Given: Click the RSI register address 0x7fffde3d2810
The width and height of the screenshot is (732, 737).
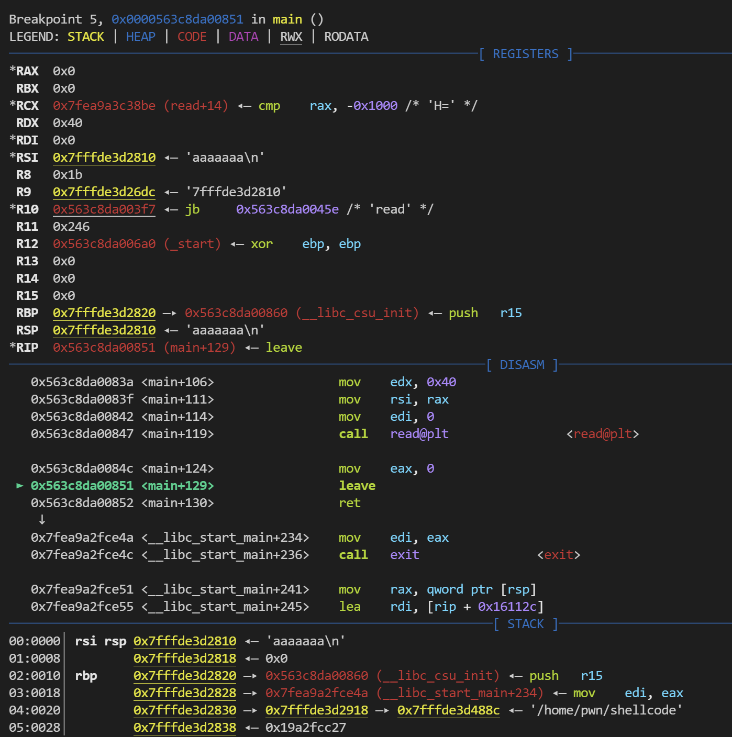Looking at the screenshot, I should pos(104,158).
